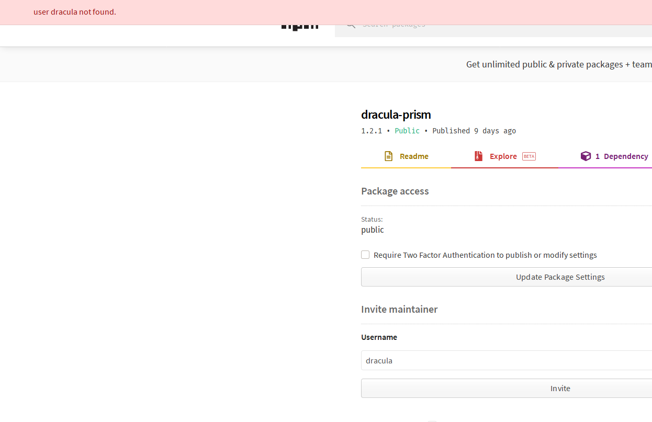Click Update Package Settings
The height and width of the screenshot is (422, 652).
[x=560, y=277]
